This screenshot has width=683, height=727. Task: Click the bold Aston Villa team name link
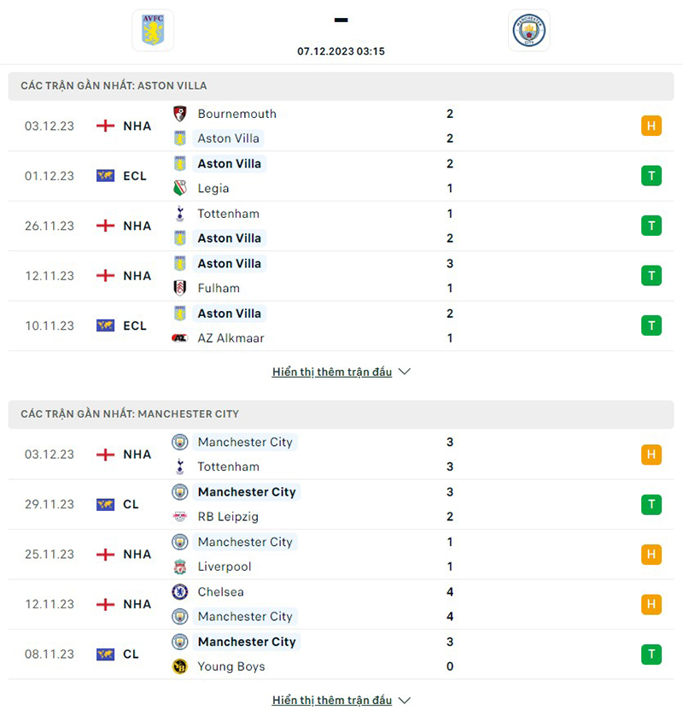click(229, 163)
